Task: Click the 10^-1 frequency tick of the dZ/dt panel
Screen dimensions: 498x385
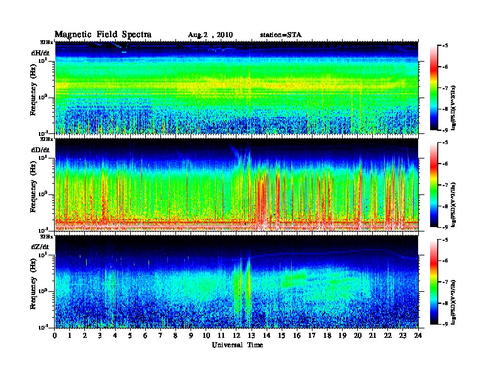Action: pyautogui.click(x=42, y=327)
